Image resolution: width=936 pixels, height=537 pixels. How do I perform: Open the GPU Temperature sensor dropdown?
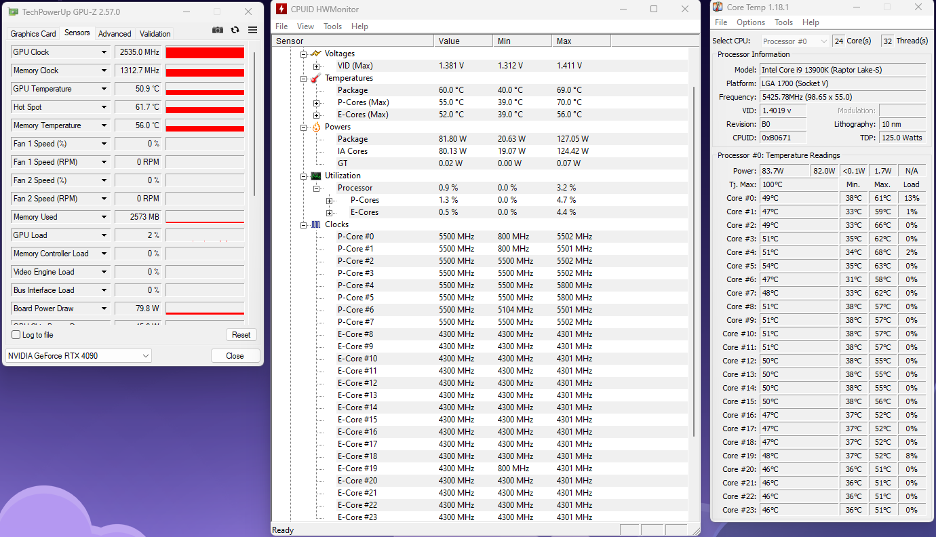click(x=104, y=89)
